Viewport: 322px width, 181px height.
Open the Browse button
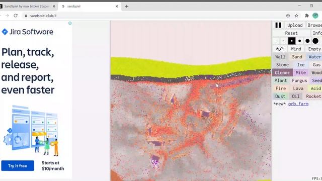pos(314,25)
